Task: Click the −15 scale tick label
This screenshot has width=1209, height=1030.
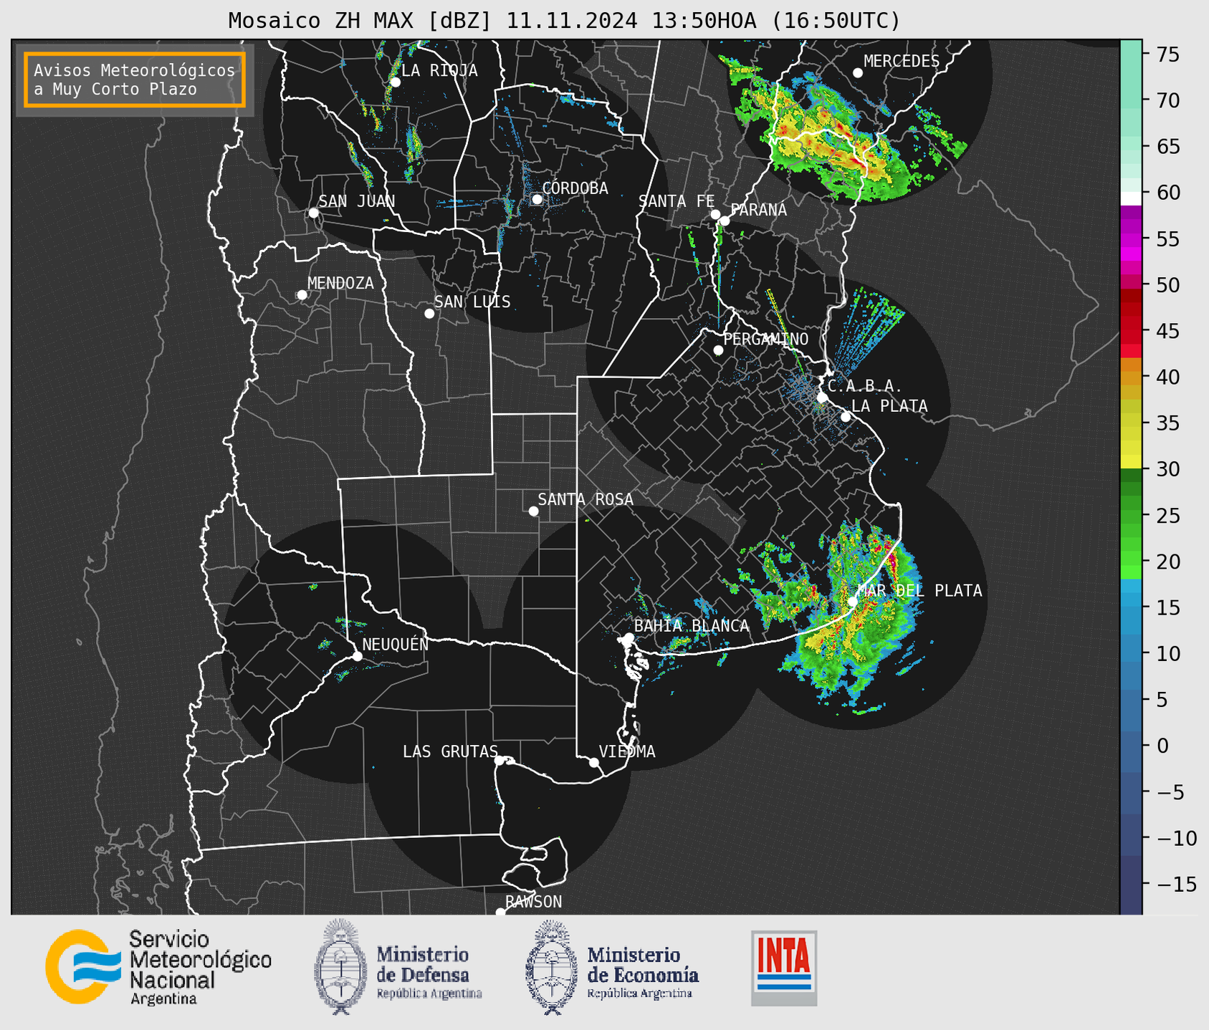Action: [1176, 885]
